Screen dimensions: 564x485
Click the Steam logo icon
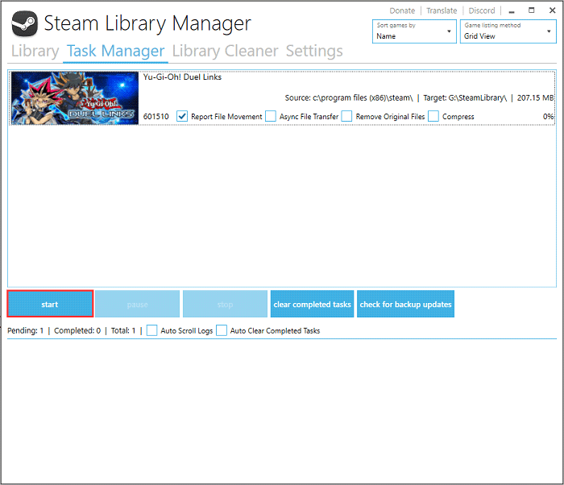pyautogui.click(x=24, y=24)
